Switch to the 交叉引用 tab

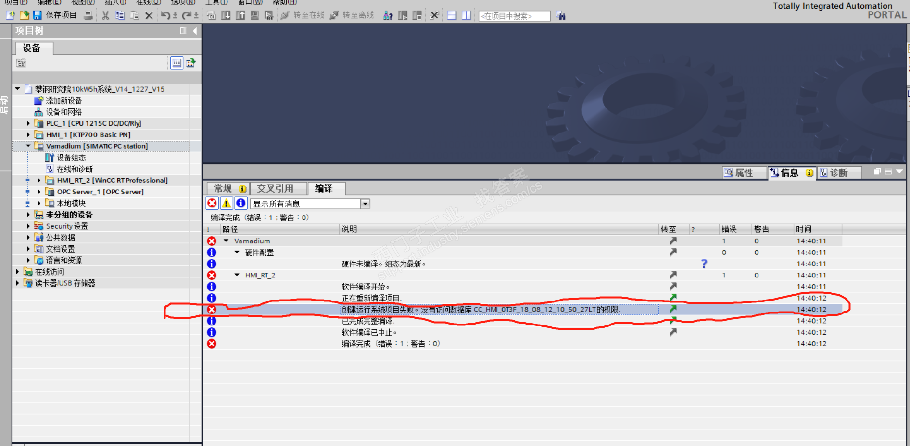(x=278, y=188)
